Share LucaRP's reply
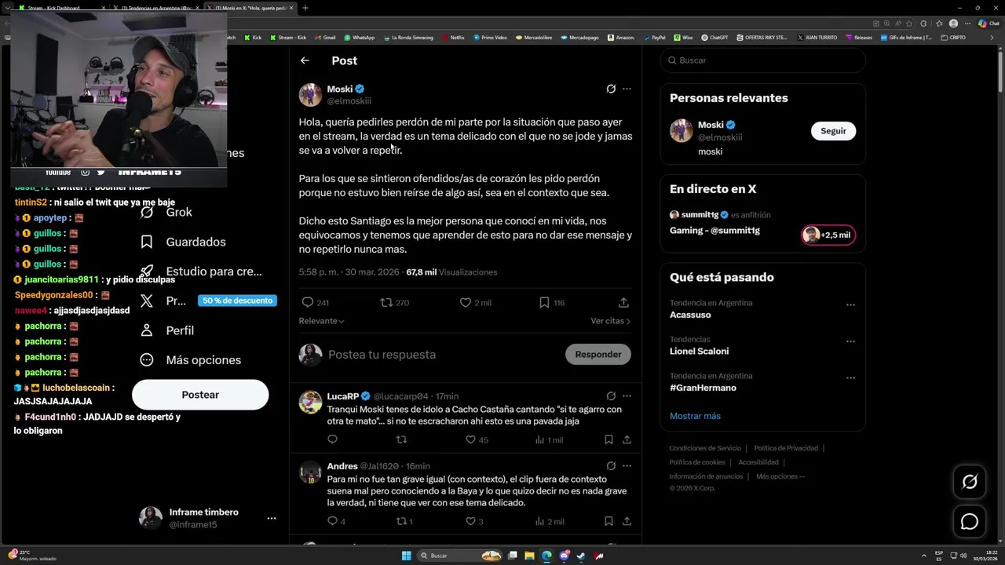 tap(627, 439)
